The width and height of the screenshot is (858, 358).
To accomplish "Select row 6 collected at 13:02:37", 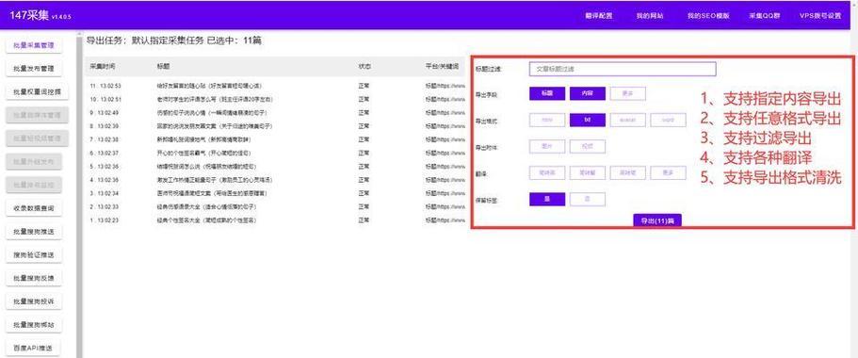I will coord(276,154).
